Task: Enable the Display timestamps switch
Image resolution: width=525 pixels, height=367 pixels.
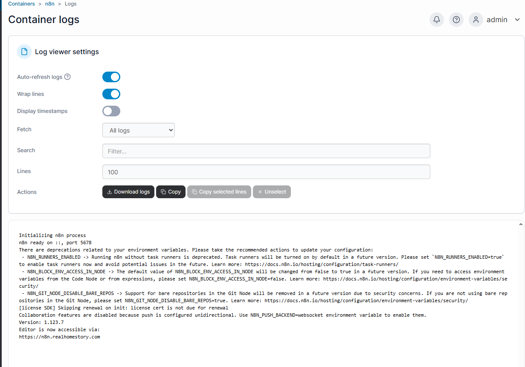Action: 111,111
